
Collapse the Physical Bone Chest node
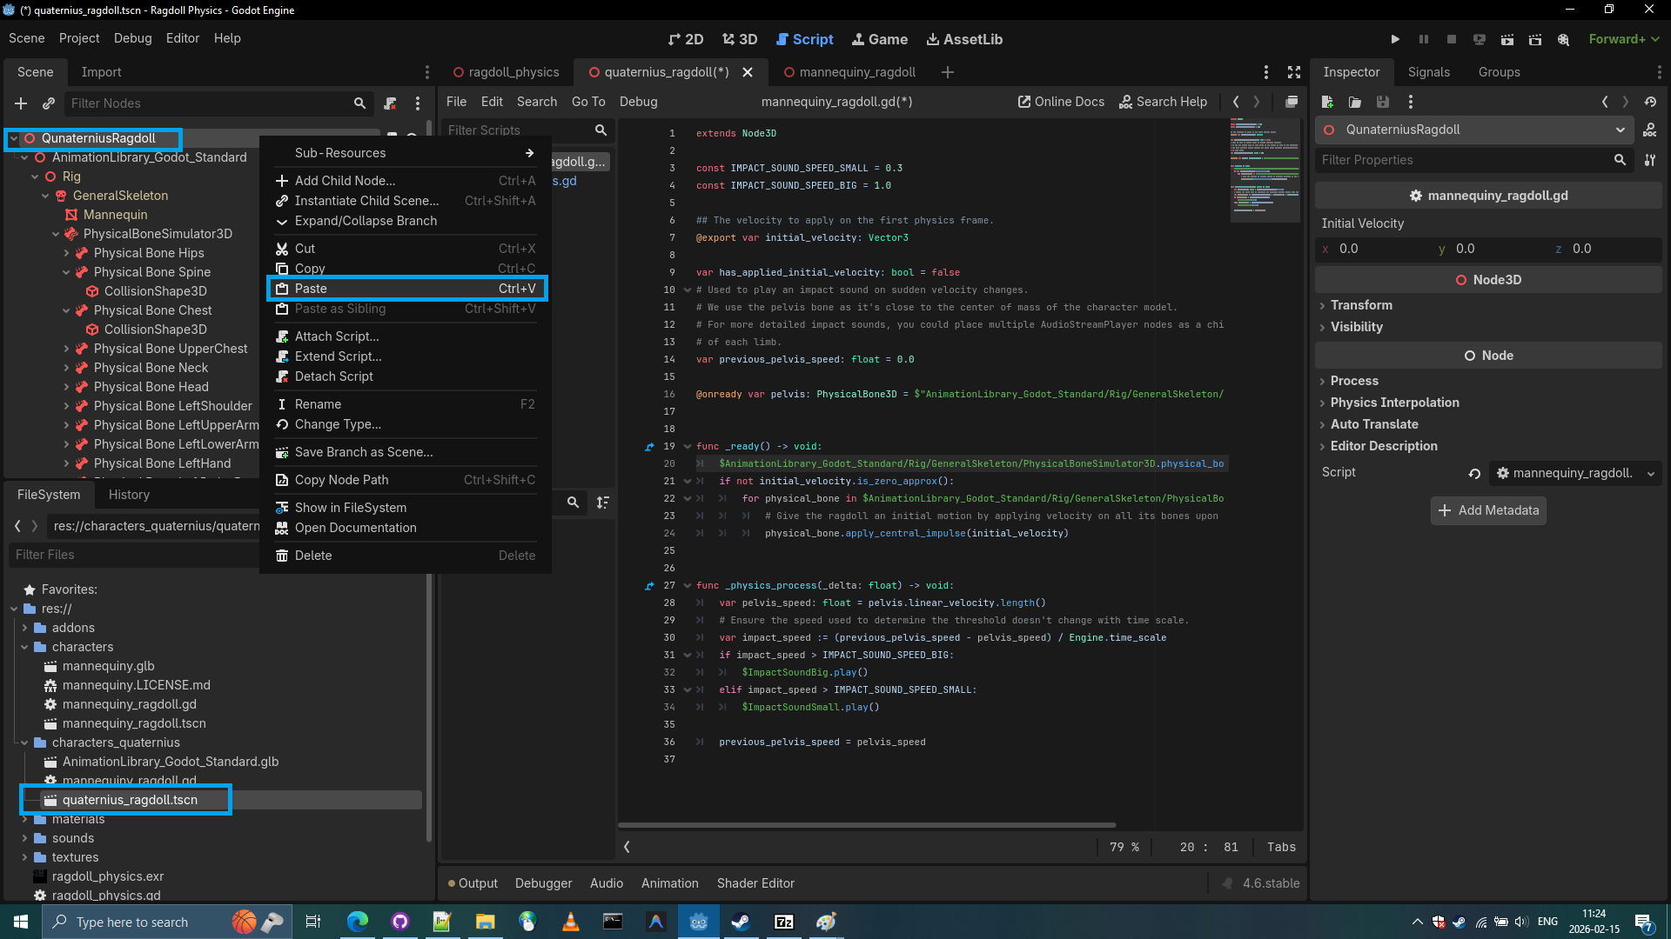coord(66,310)
